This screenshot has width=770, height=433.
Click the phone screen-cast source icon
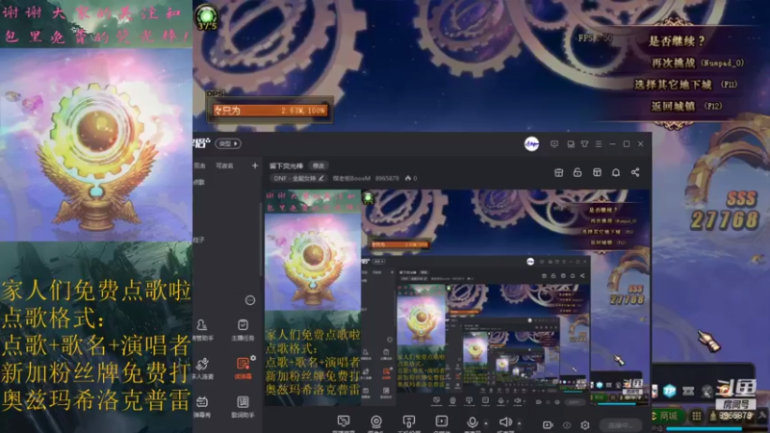coord(408,422)
